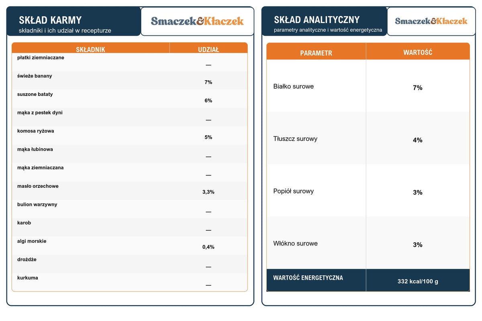Click the "bulion warzywny" ingredient name

[37, 205]
